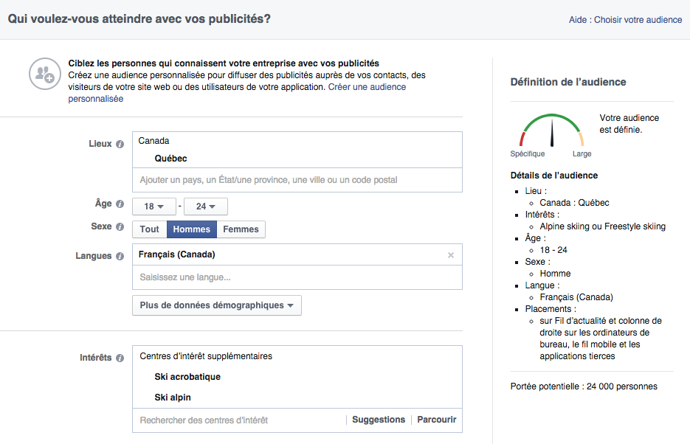Click the Spécifique-Large audience gauge
Image resolution: width=690 pixels, height=444 pixels.
pyautogui.click(x=551, y=133)
